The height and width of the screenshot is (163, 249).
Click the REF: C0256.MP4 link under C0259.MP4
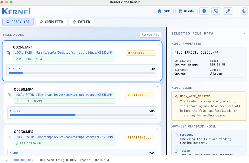coord(64,143)
